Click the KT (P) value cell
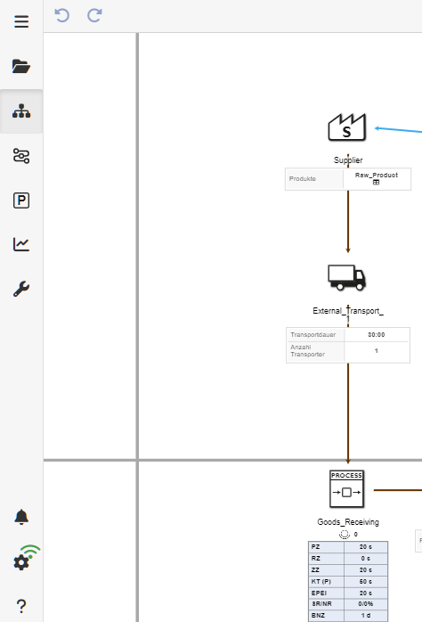Image resolution: width=422 pixels, height=622 pixels. pos(366,582)
